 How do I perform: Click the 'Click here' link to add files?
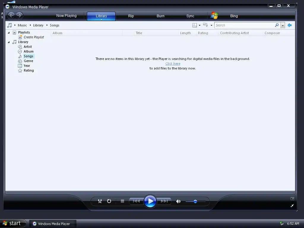[x=173, y=64]
